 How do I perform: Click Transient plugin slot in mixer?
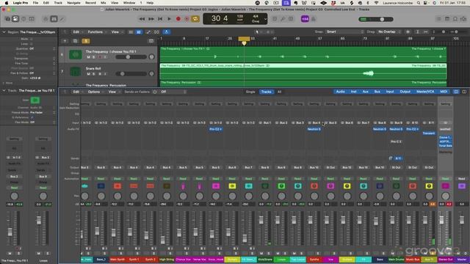(429, 133)
